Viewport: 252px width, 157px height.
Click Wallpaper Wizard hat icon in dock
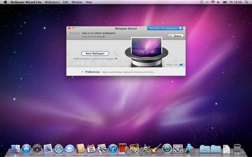pyautogui.click(x=189, y=148)
